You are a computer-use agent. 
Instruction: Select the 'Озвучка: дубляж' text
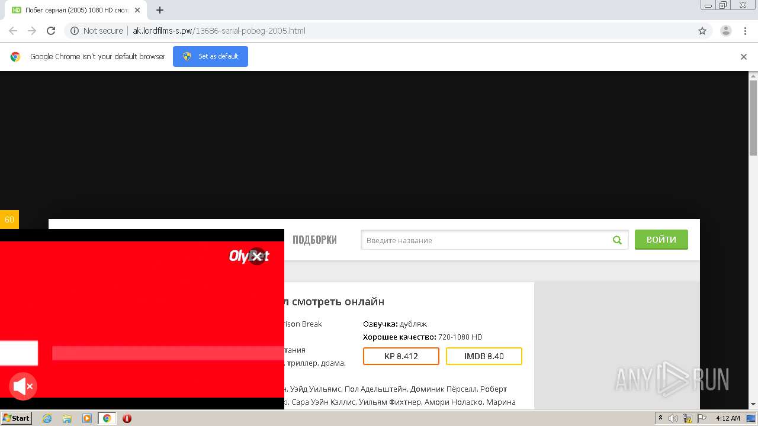click(395, 324)
